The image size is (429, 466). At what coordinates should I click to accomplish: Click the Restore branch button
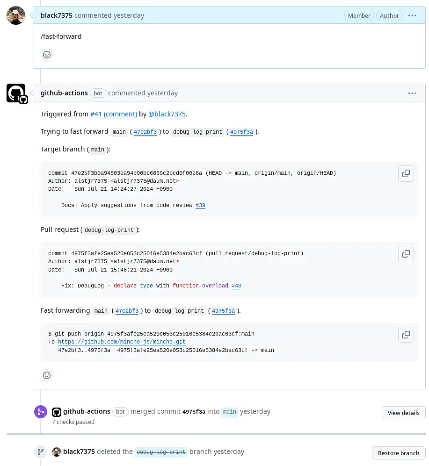[x=399, y=453]
